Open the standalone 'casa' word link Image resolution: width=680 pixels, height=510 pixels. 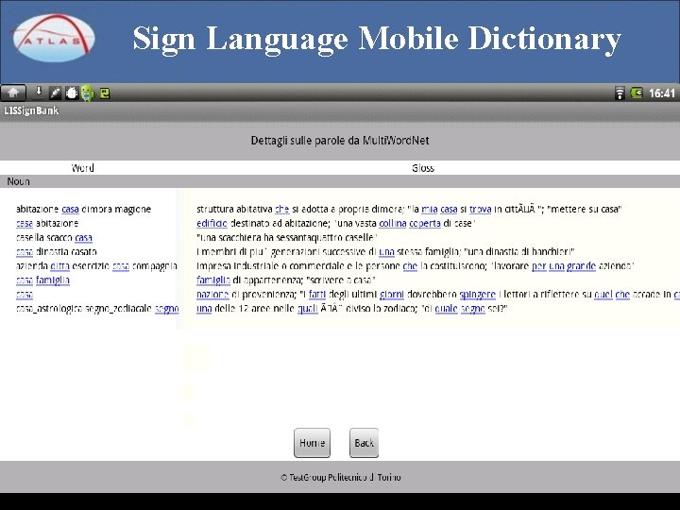pyautogui.click(x=25, y=295)
